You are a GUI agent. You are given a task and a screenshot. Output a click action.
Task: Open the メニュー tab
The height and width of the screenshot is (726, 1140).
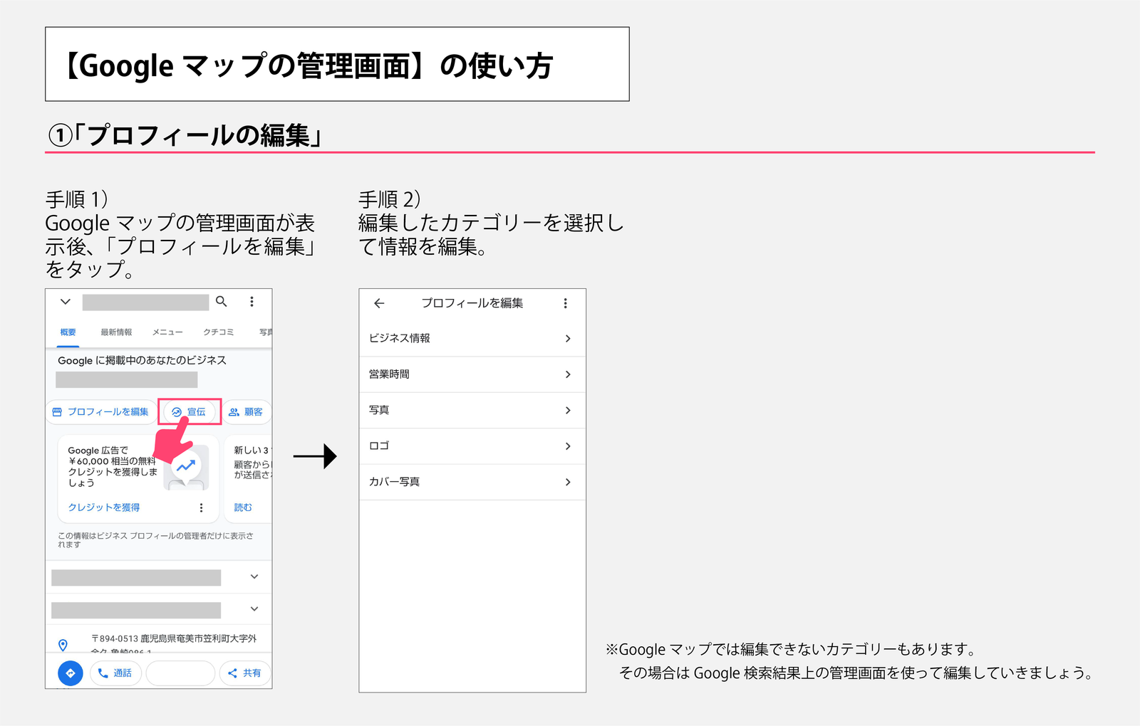click(x=167, y=332)
